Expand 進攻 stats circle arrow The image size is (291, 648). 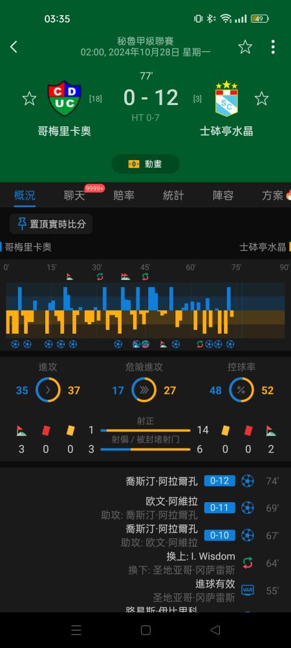48,390
